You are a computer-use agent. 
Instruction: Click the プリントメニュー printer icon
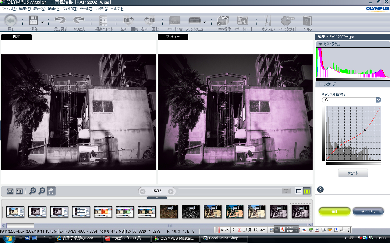click(x=194, y=21)
